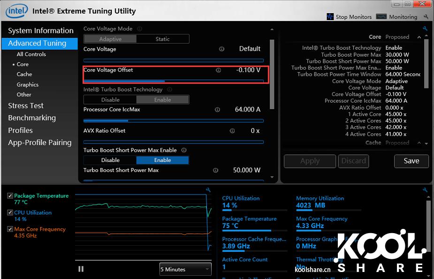Collapse the Core proposed settings section
Screen dimensions: 434x279
(419, 37)
